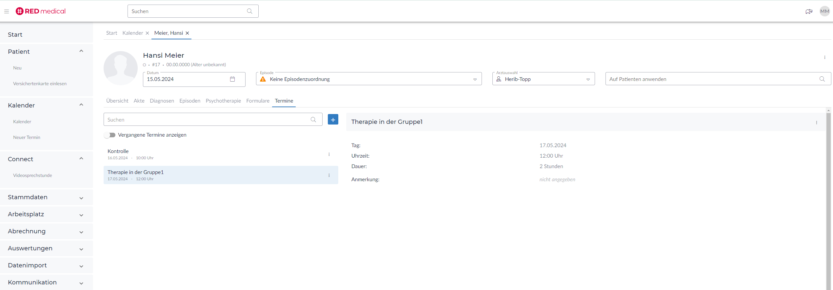Click the Auf Patienten anwenden search field

pos(711,79)
